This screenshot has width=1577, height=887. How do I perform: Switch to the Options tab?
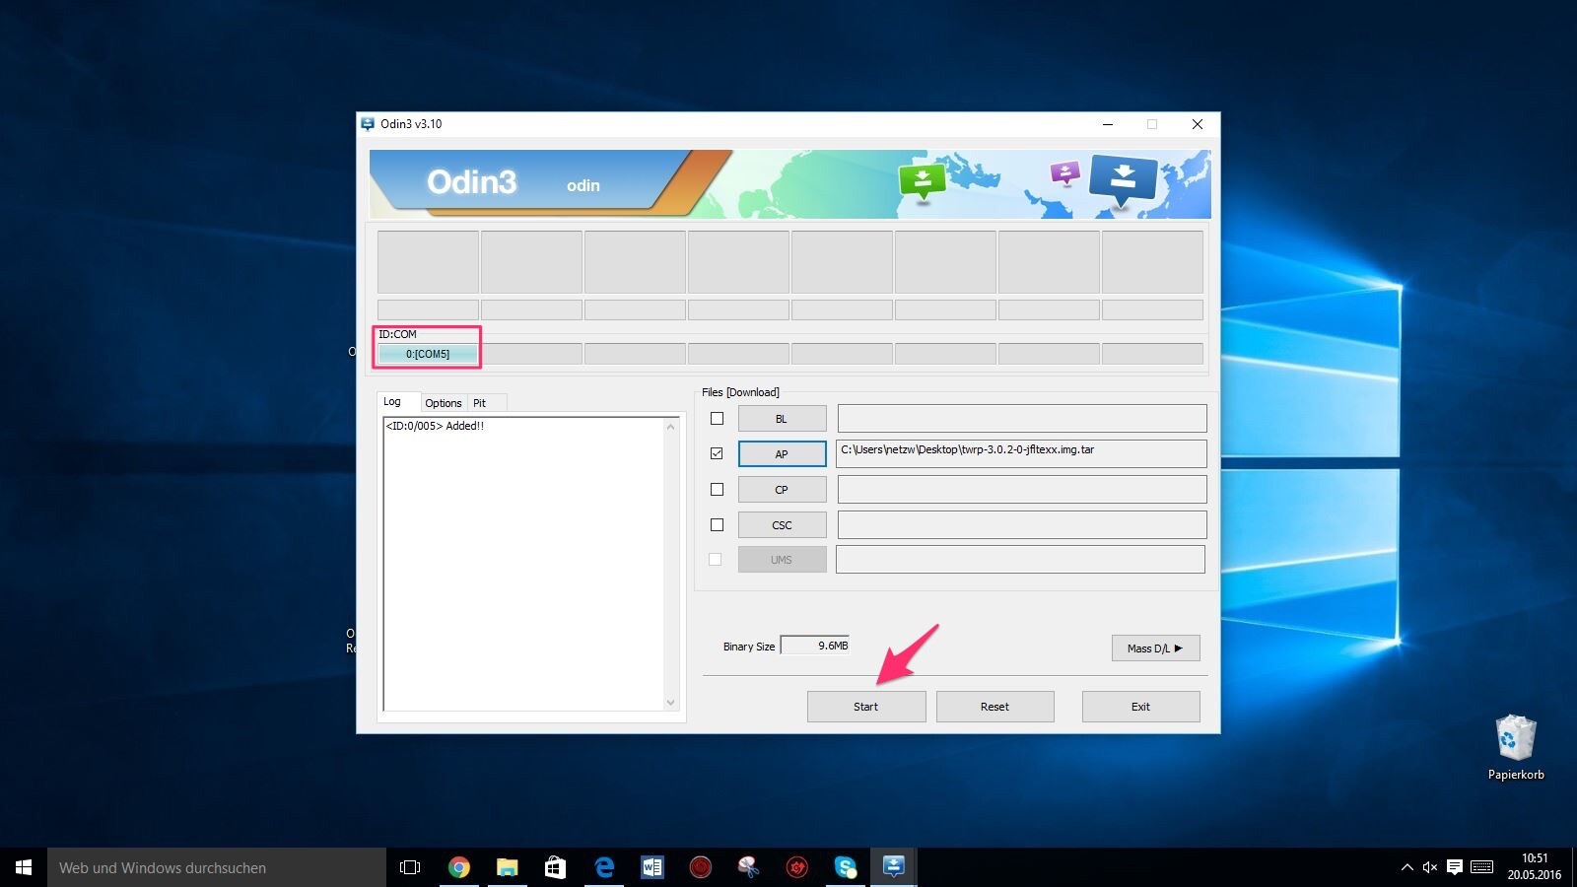(443, 403)
